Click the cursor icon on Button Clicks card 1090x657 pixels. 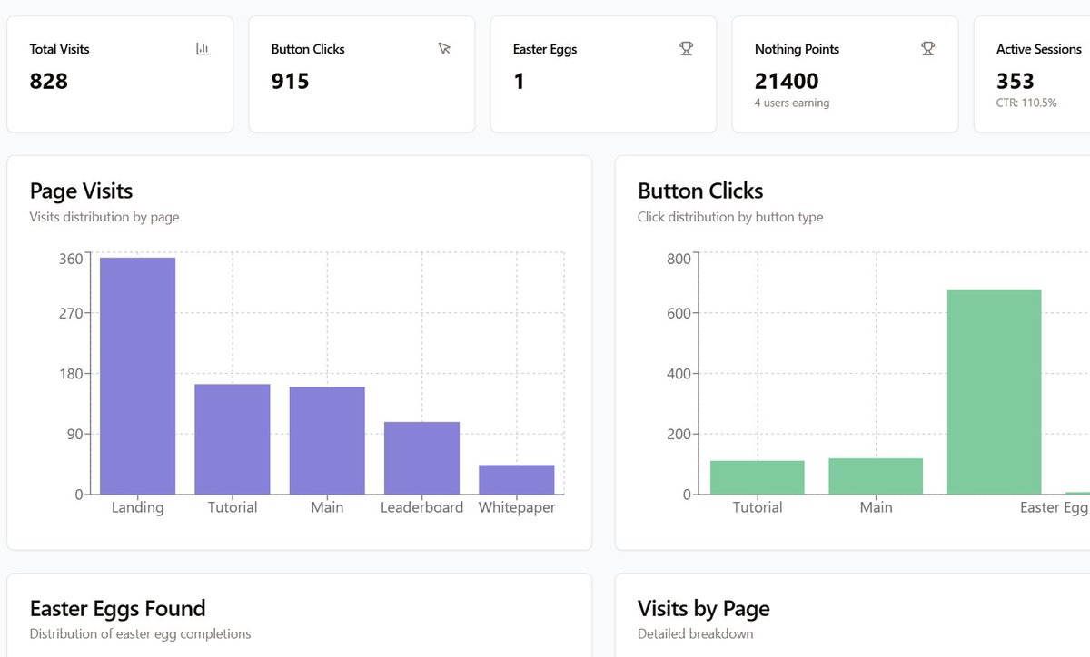coord(444,49)
